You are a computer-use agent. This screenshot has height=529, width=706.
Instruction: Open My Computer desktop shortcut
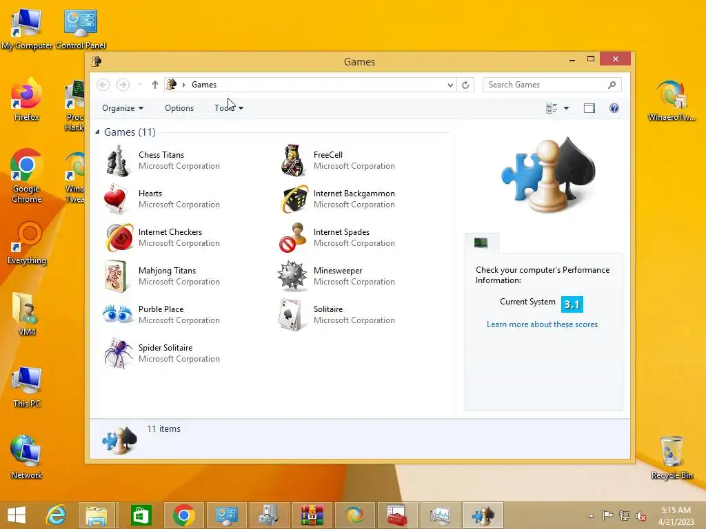pos(27,29)
